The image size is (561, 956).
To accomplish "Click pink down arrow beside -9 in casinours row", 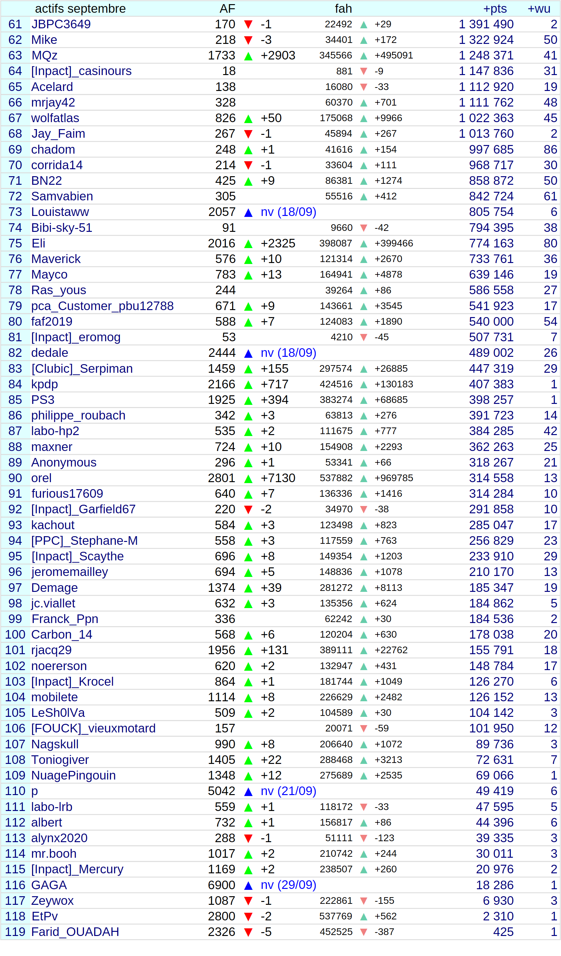I will (x=364, y=71).
